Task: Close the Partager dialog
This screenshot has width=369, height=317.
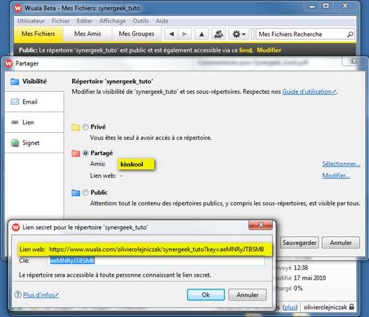Action: point(354,61)
